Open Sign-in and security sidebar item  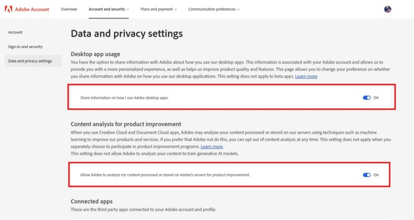(25, 46)
